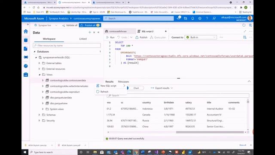Collapse the results pane chevron
The image size is (275, 155).
249,81
